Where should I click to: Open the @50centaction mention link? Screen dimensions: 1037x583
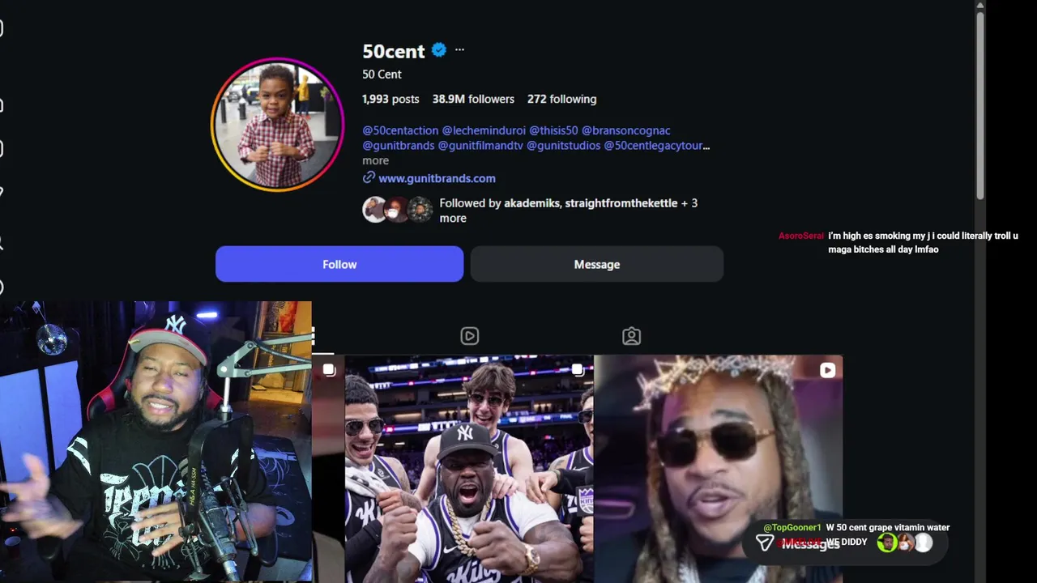(400, 130)
